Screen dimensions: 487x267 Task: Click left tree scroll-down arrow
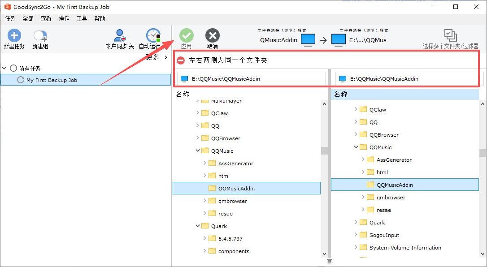pos(324,254)
